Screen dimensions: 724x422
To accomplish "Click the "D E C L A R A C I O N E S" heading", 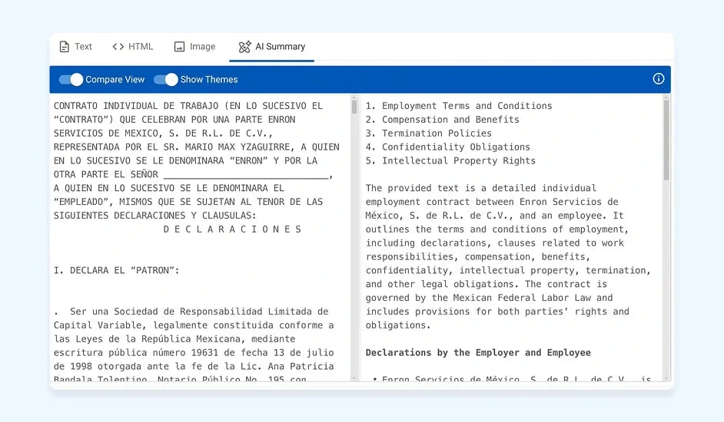I will 232,229.
